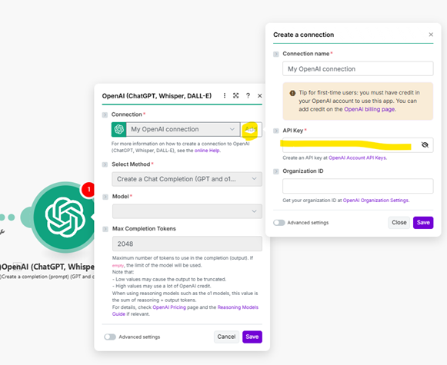Image resolution: width=447 pixels, height=365 pixels.
Task: Close the Create a connection dialog
Action: [431, 35]
